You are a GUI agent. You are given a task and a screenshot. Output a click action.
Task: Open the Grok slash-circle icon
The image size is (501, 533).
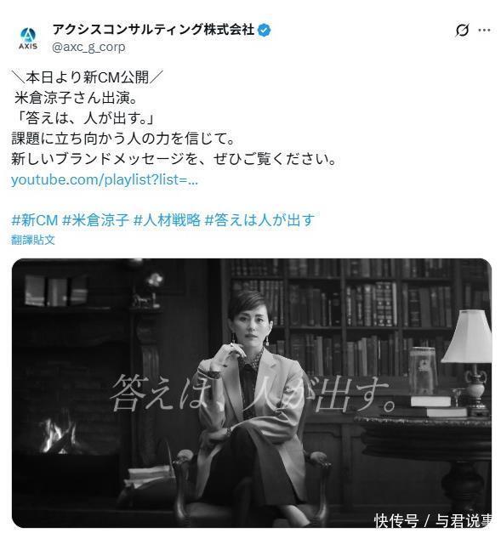click(462, 31)
